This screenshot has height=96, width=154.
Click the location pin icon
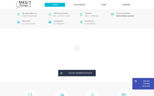tap(18, 15)
